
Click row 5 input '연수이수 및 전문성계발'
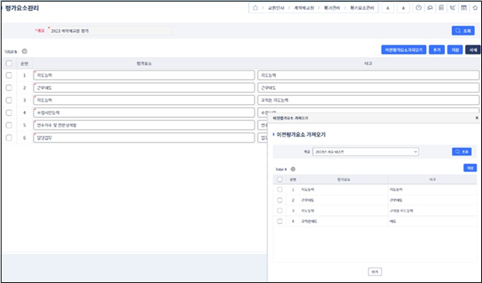[145, 125]
